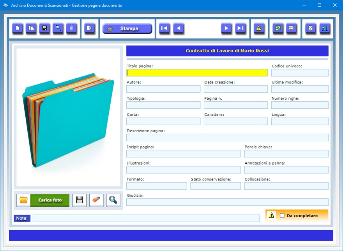The width and height of the screenshot is (343, 251).
Task: Click the yellow warning triangle toolbar icon
Action: pyautogui.click(x=259, y=28)
